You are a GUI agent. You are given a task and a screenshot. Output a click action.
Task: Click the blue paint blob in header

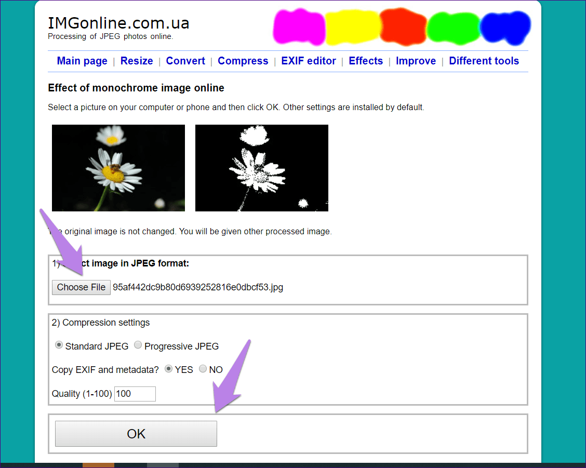tap(505, 27)
